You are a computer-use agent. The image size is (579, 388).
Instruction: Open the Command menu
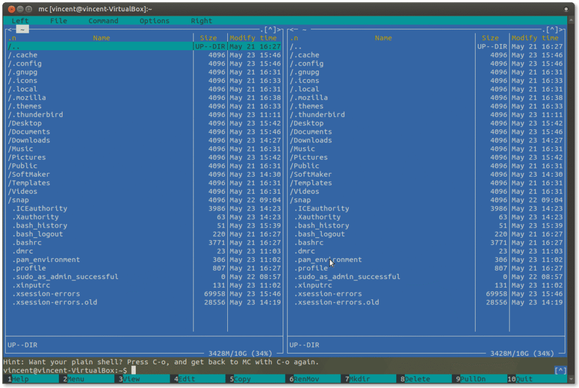click(103, 21)
